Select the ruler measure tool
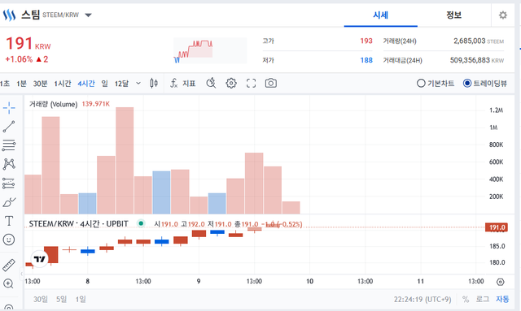The height and width of the screenshot is (311, 521). click(9, 266)
